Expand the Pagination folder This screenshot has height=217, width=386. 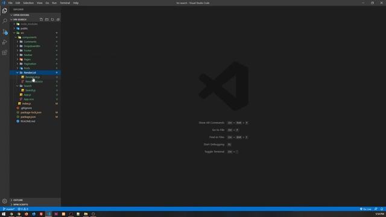[35, 64]
